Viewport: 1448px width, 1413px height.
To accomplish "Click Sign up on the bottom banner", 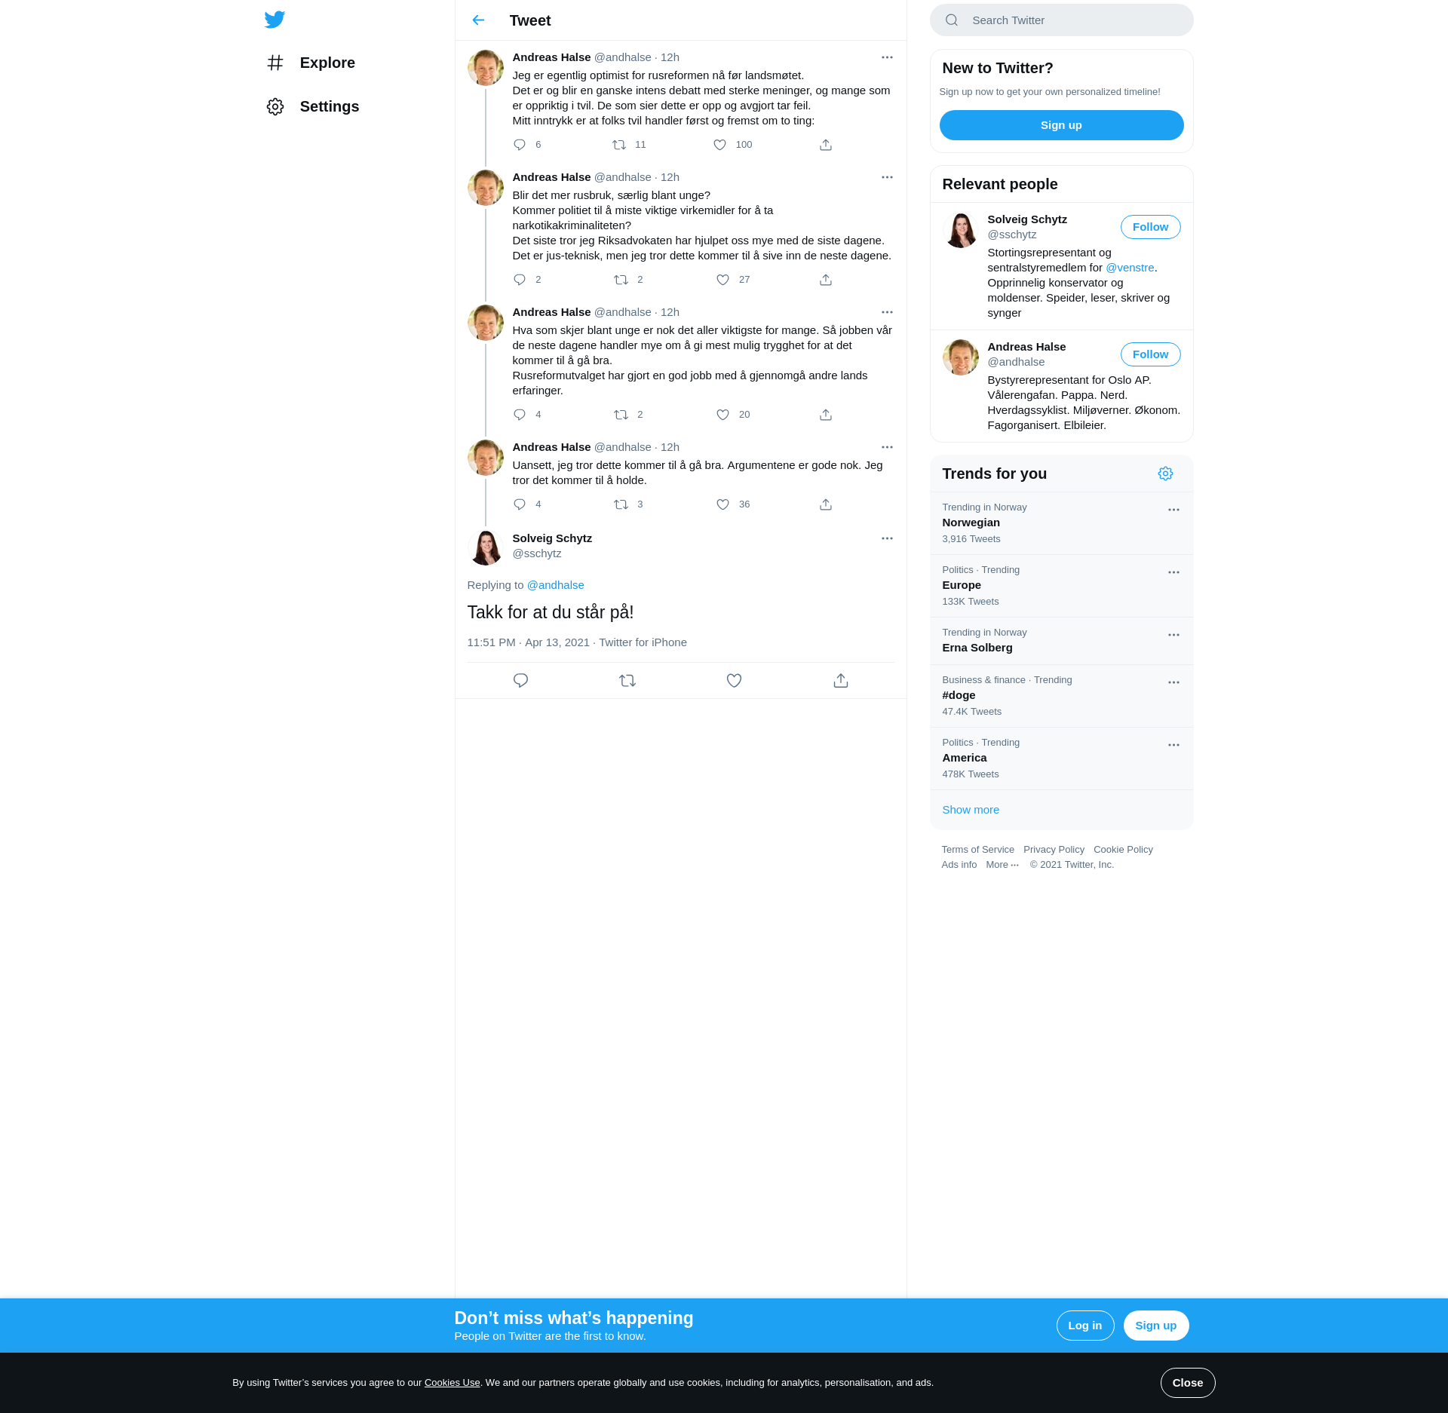I will [x=1155, y=1326].
